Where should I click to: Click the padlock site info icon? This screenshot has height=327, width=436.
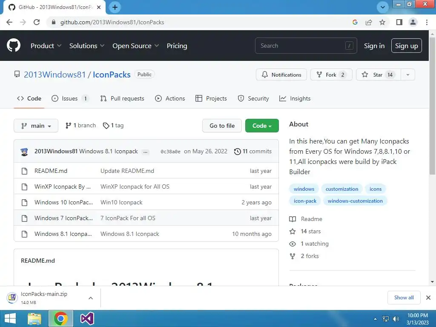[x=54, y=22]
